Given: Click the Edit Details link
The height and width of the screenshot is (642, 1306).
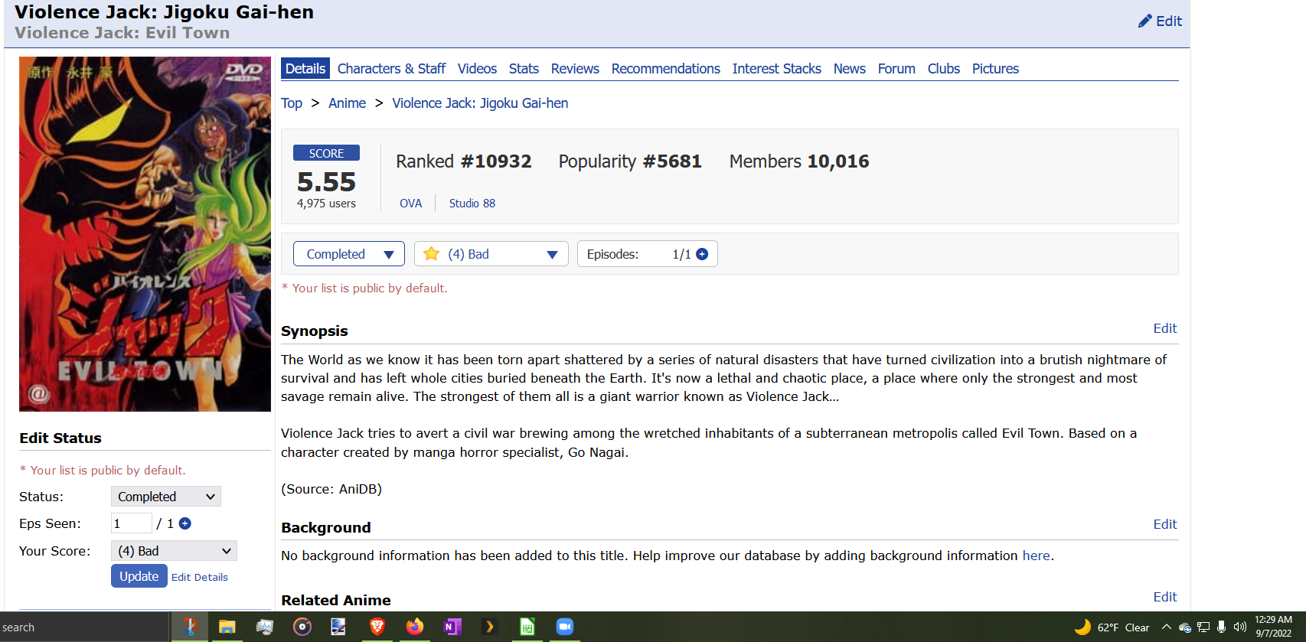Looking at the screenshot, I should coord(200,578).
